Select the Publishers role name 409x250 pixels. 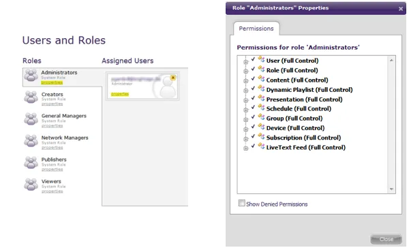coord(54,159)
